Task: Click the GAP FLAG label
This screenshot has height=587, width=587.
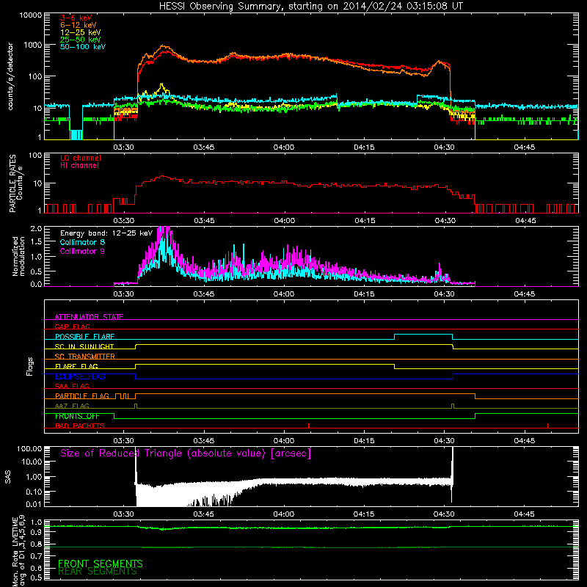Action: [72, 327]
